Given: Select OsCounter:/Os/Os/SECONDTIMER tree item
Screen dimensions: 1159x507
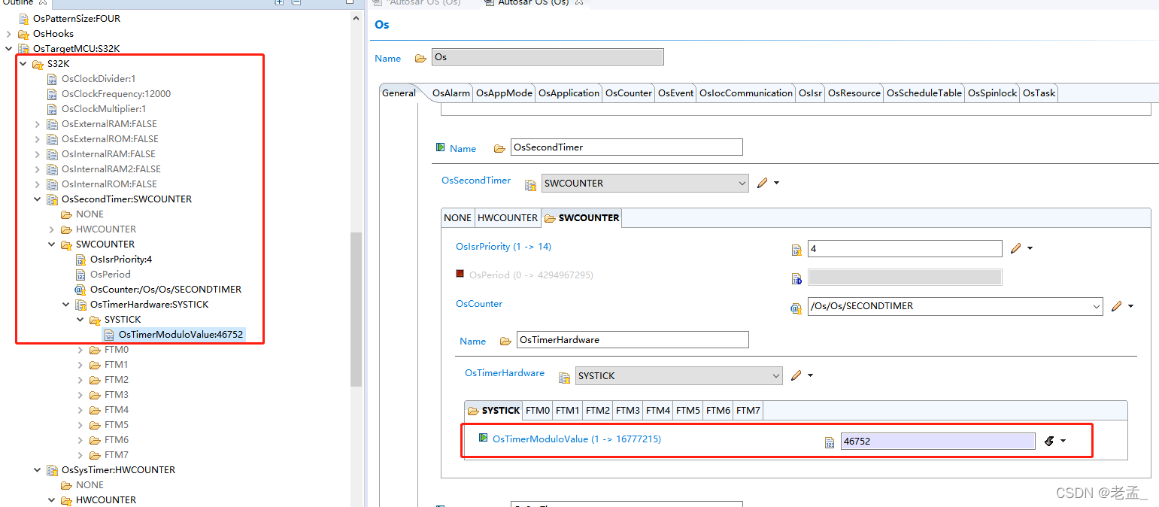Looking at the screenshot, I should pos(165,290).
